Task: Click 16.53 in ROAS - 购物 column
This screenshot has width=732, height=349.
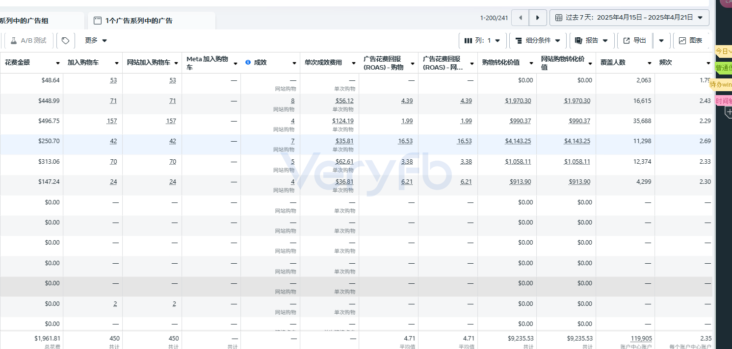Action: coord(405,141)
